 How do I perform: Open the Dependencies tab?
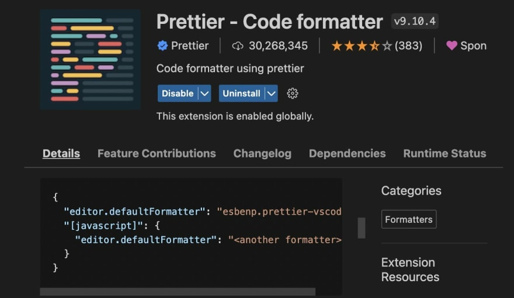pyautogui.click(x=347, y=153)
